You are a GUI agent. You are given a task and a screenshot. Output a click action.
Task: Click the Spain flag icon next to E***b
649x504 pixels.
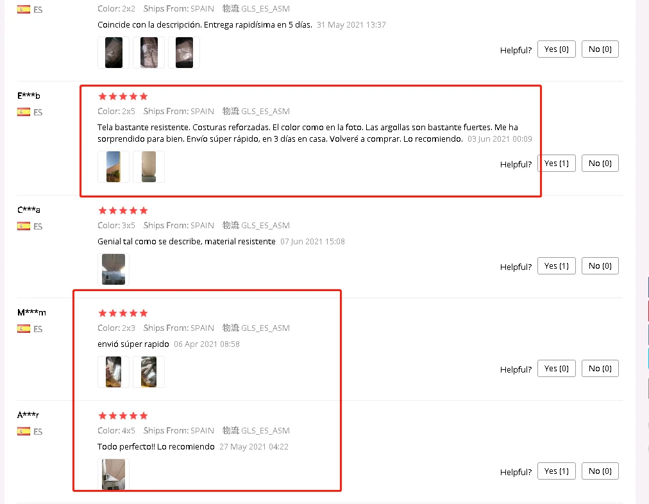(24, 112)
